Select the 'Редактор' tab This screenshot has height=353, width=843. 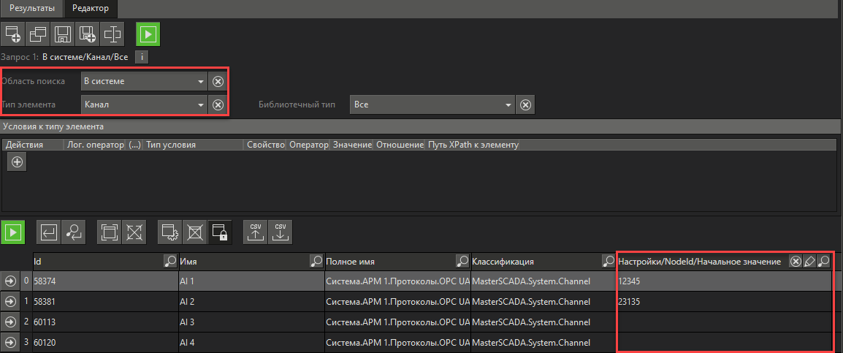click(x=91, y=8)
